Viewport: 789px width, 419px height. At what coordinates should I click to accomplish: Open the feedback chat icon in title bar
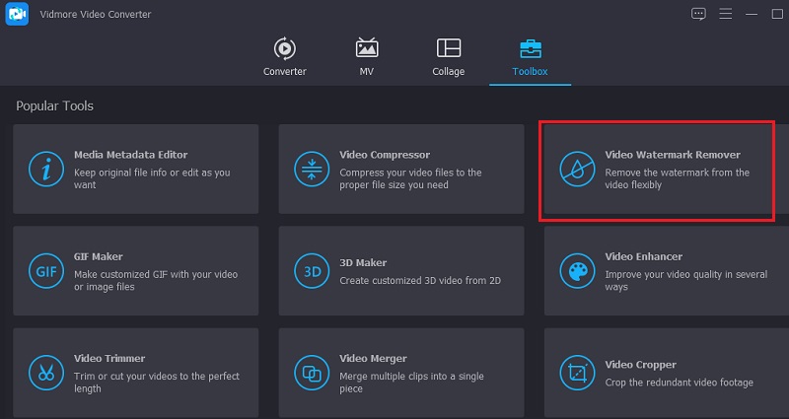pos(699,14)
